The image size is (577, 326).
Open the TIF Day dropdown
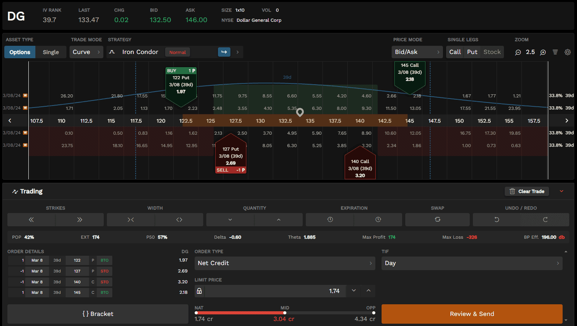(x=472, y=263)
